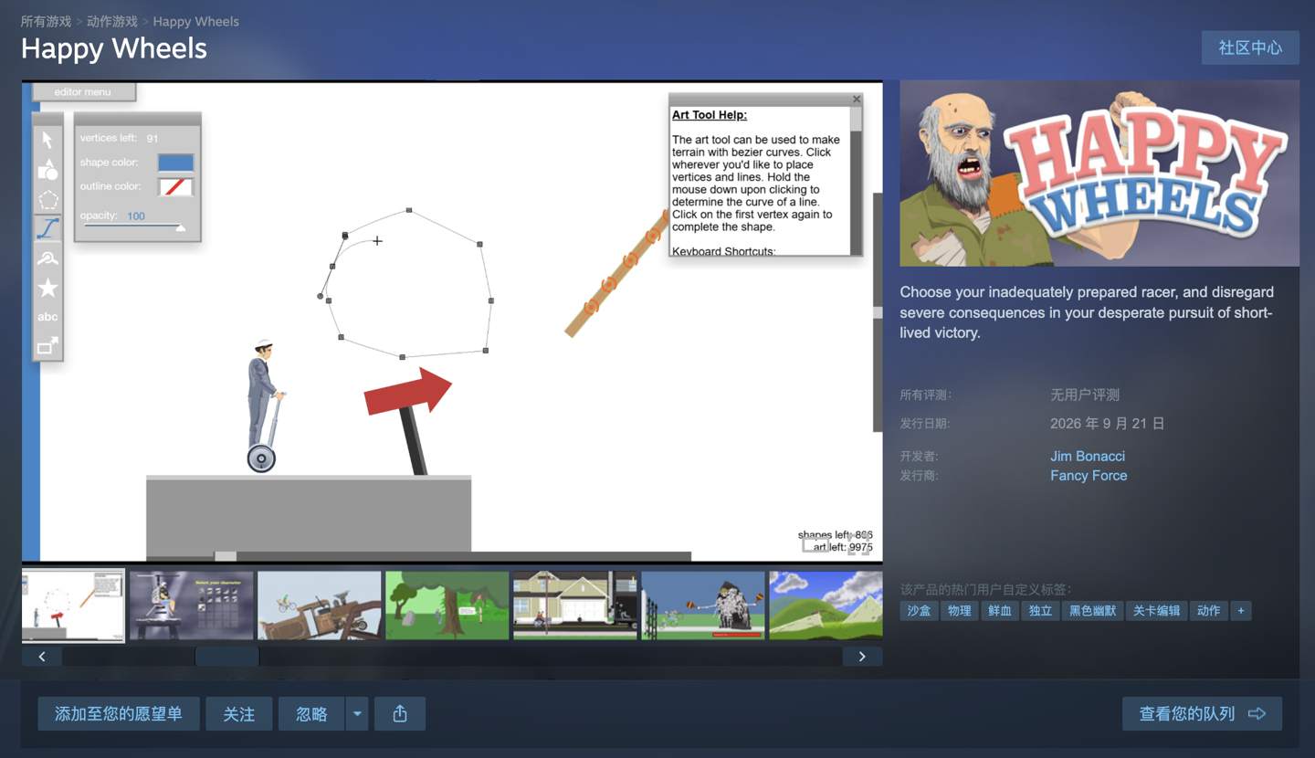Click the 无用户评测 review text

1085,395
